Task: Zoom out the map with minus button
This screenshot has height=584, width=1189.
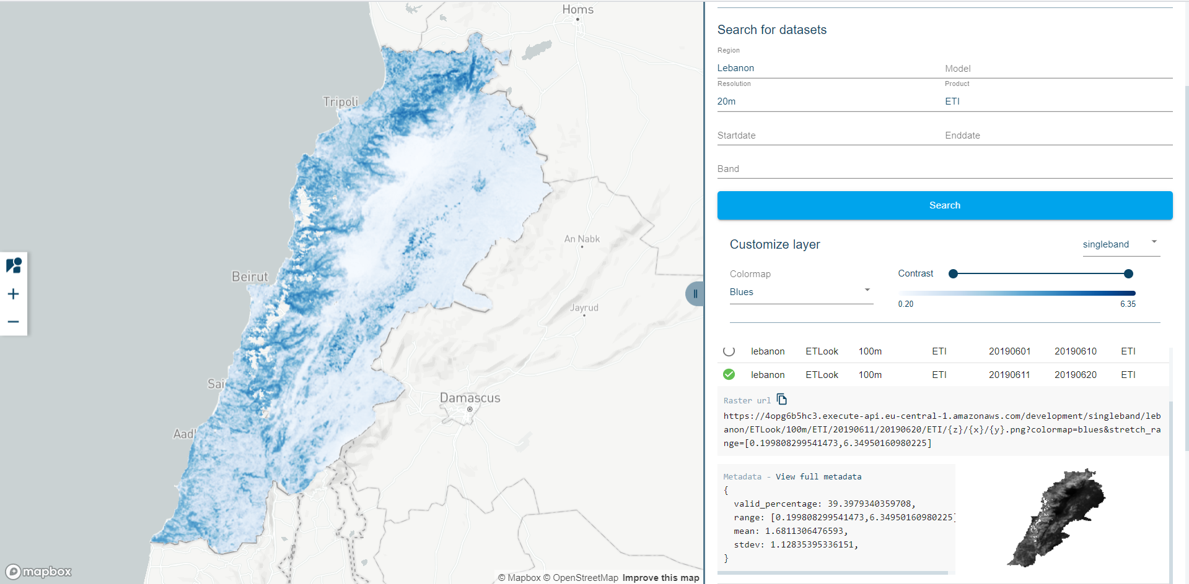Action: (x=14, y=322)
